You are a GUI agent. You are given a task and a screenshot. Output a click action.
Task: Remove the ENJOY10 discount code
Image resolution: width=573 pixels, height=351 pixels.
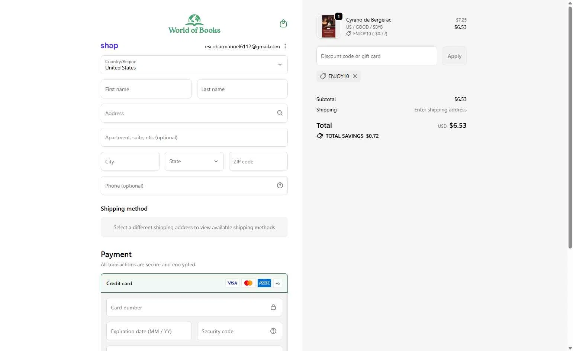pos(355,76)
